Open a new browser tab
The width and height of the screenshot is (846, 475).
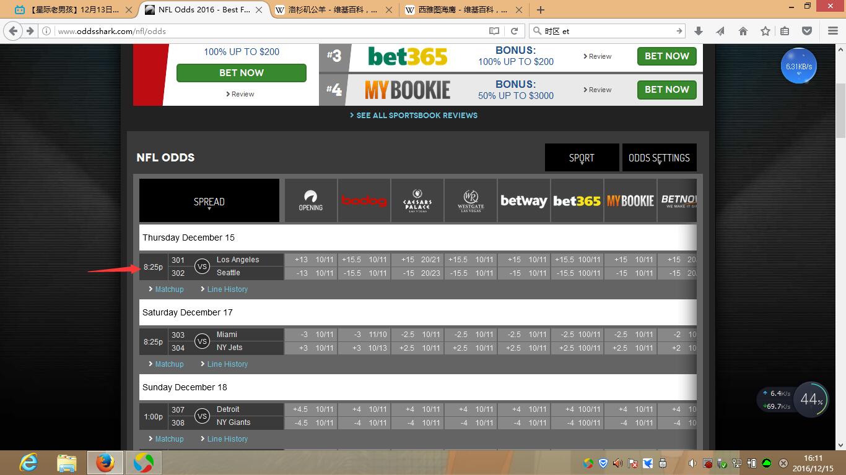(x=541, y=10)
